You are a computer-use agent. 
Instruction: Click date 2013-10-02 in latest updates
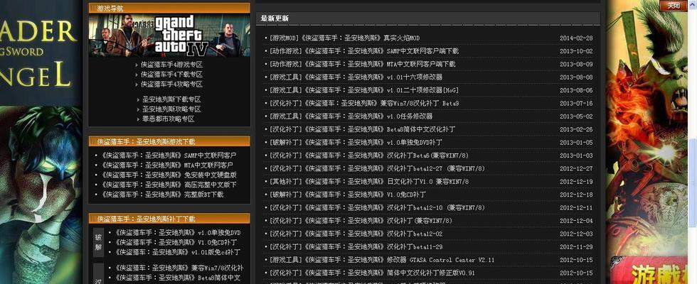tap(575, 51)
